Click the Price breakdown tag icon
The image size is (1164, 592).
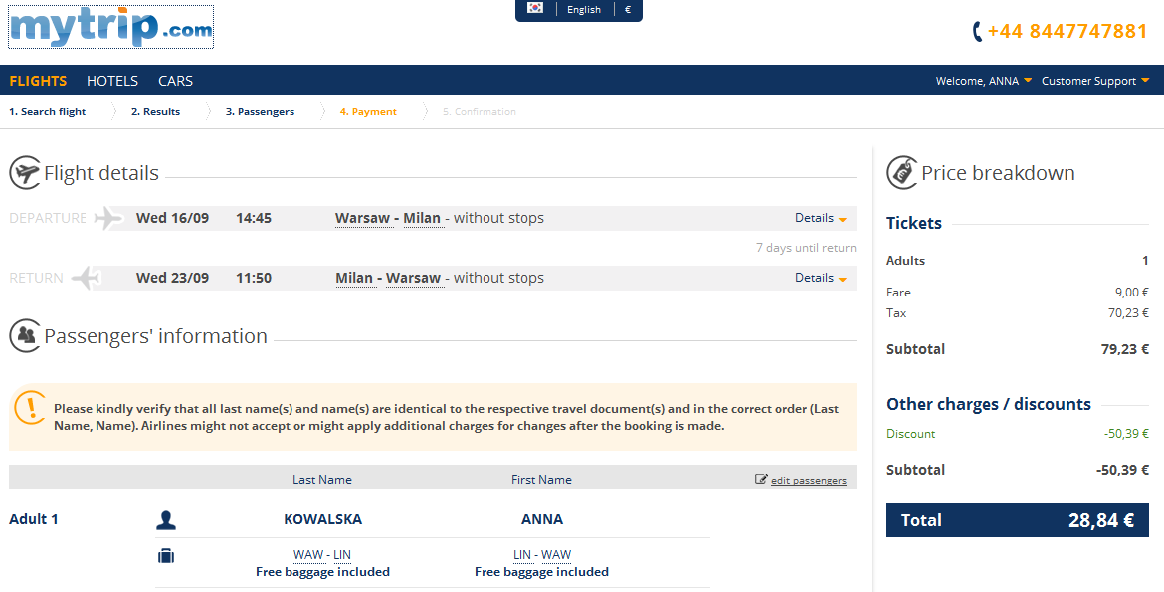[902, 173]
